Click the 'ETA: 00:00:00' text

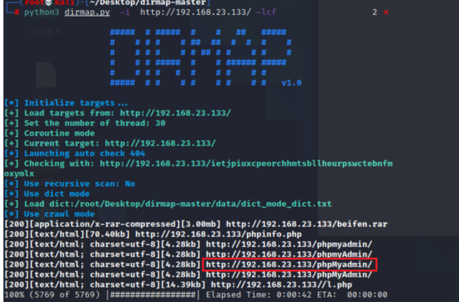click(352, 294)
